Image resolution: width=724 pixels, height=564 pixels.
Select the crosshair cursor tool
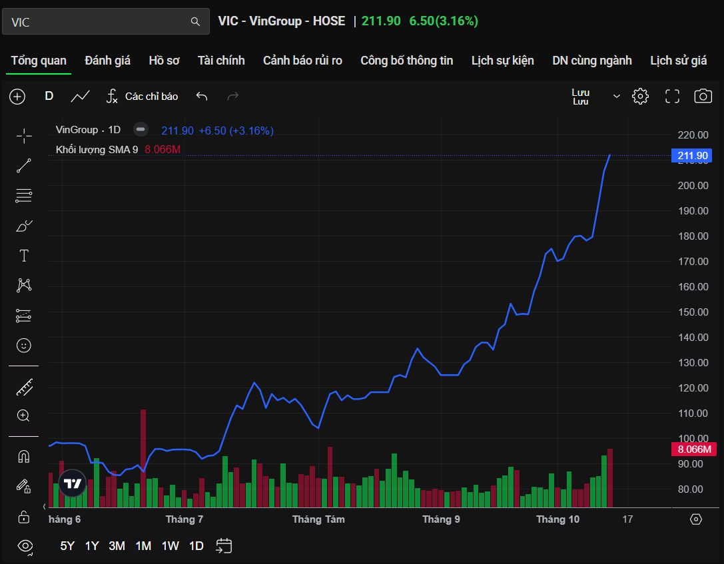click(x=24, y=137)
